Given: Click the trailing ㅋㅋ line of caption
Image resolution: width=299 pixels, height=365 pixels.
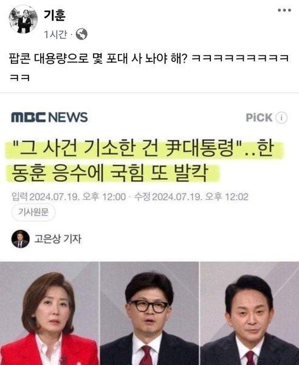Looking at the screenshot, I should coord(20,77).
